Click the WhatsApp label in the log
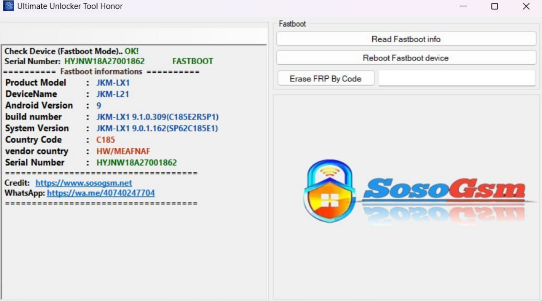The image size is (542, 301). click(24, 193)
